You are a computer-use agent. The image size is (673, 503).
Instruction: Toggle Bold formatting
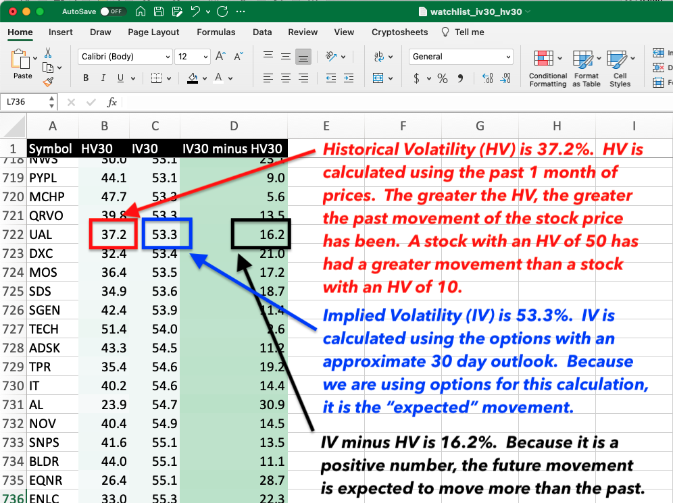click(86, 78)
